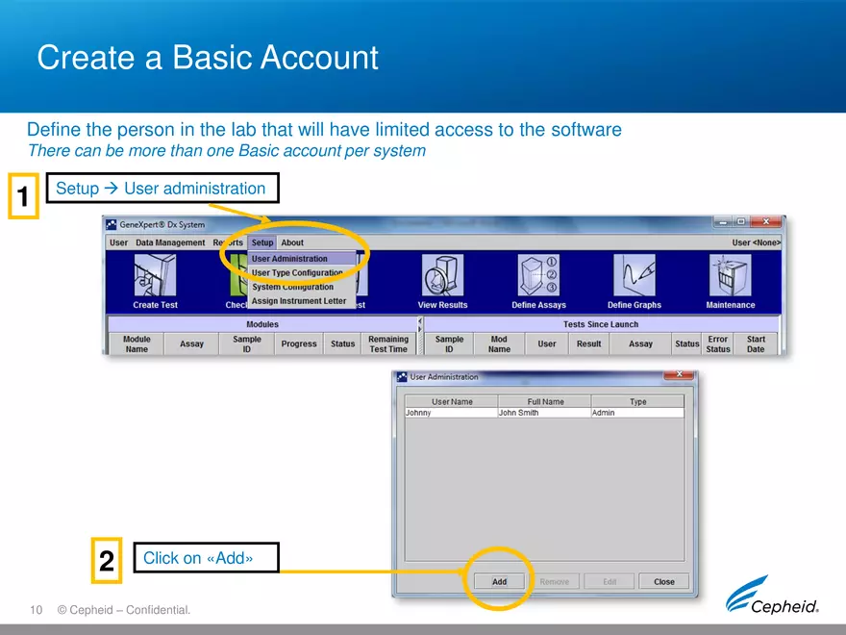The height and width of the screenshot is (635, 846).
Task: Select the Maintenance toolbar icon
Action: (x=730, y=279)
